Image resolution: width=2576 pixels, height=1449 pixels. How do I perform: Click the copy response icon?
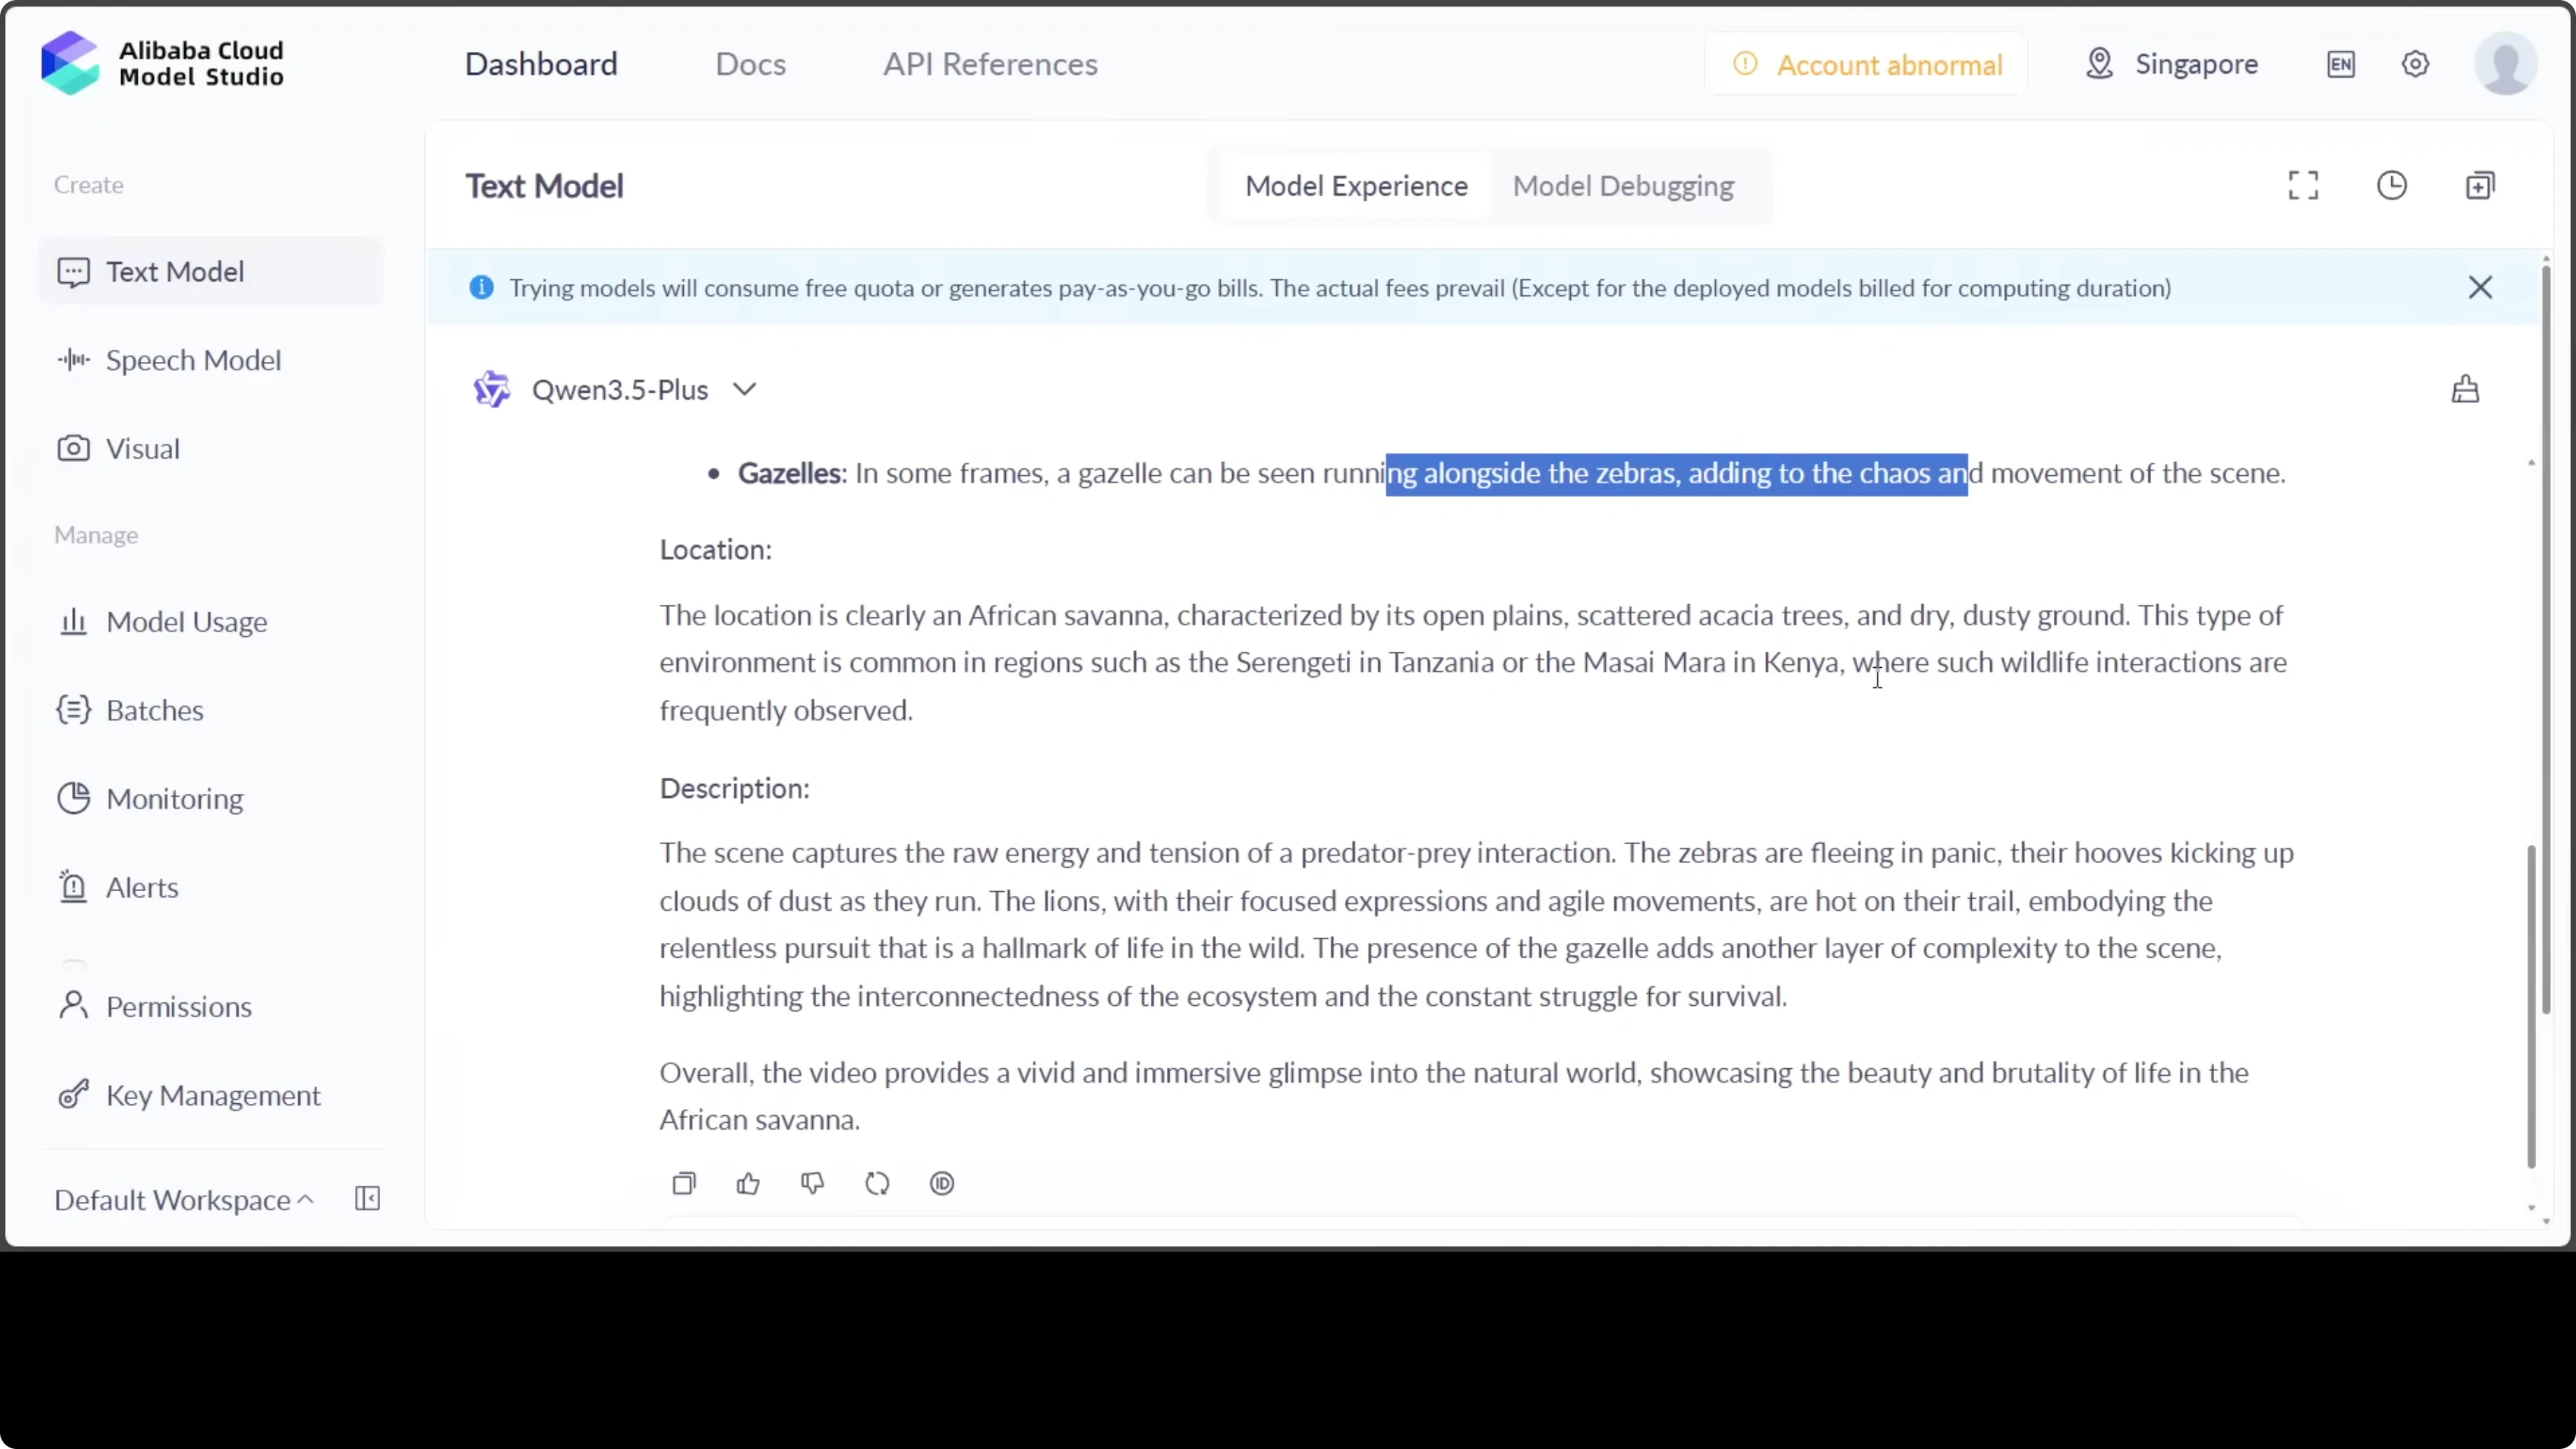tap(684, 1184)
